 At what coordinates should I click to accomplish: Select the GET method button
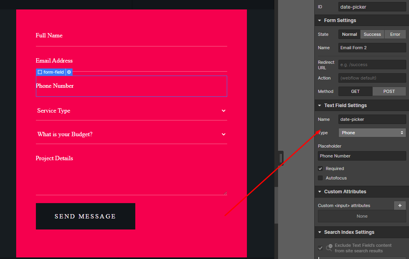355,91
